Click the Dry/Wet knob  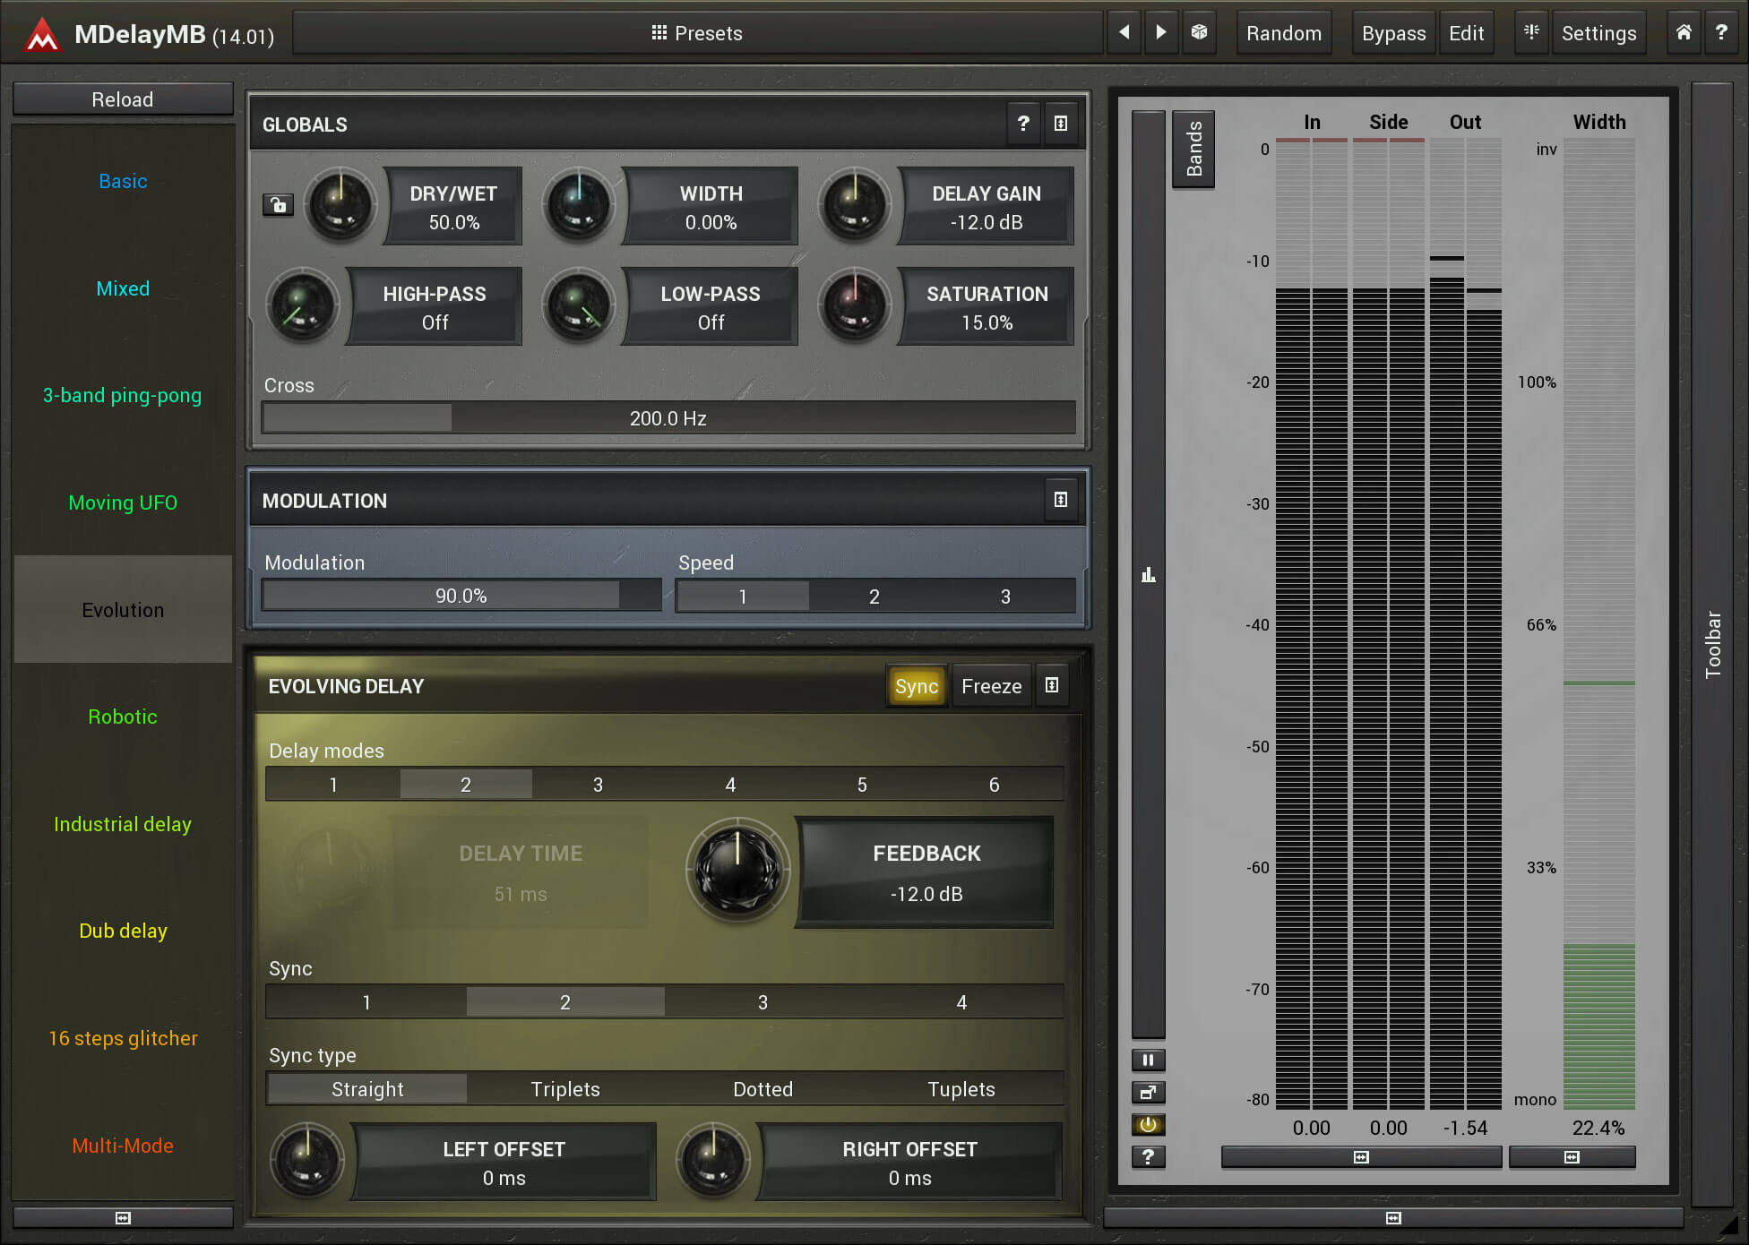point(340,205)
